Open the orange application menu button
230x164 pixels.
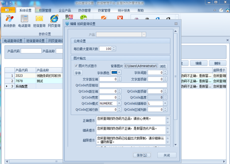pos(8,10)
